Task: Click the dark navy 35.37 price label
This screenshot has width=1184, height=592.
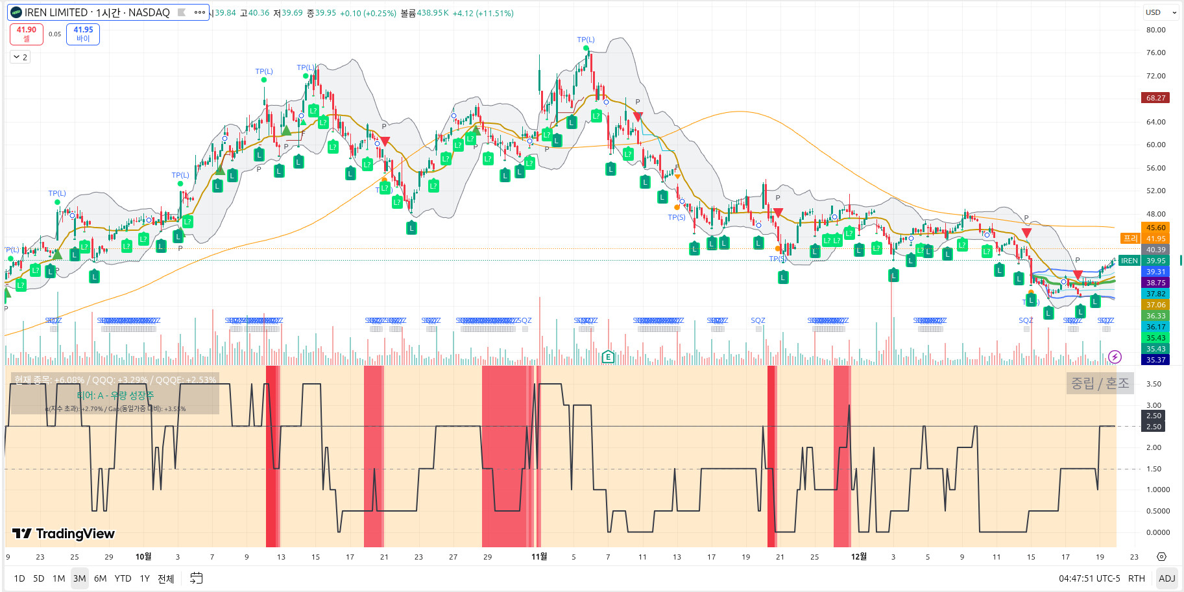Action: click(1155, 360)
